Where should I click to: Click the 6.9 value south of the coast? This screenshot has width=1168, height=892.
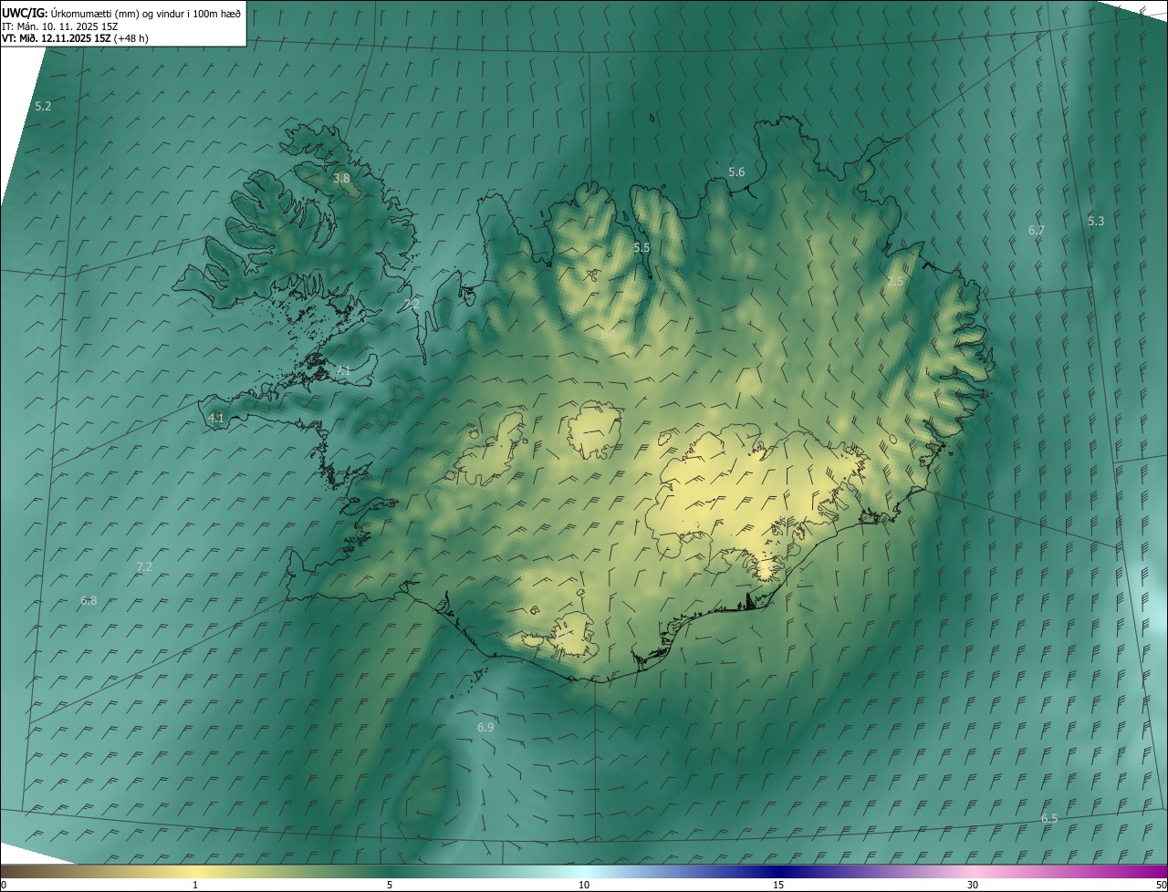point(485,728)
